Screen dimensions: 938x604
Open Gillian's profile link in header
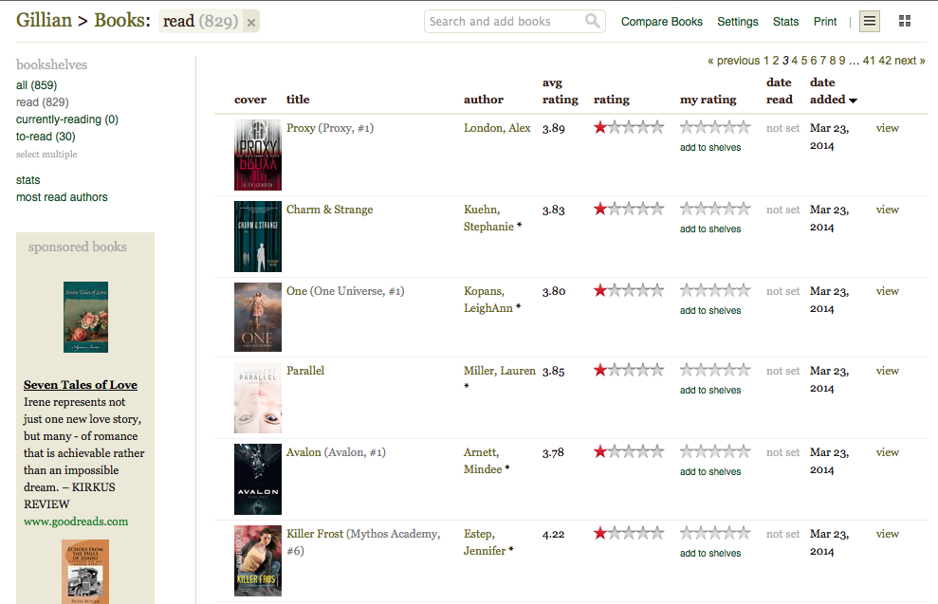pyautogui.click(x=44, y=20)
